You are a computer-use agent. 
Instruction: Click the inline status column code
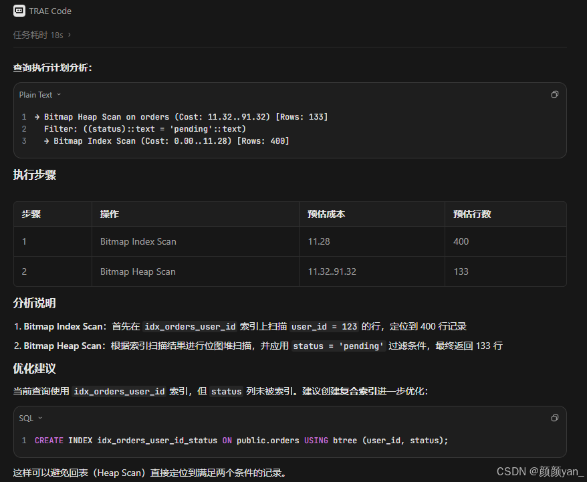[x=226, y=392]
